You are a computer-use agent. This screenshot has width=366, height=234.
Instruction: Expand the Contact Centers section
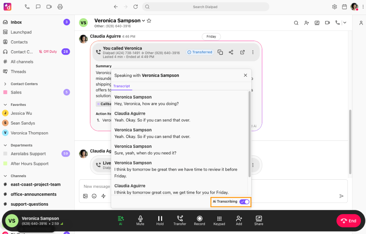click(x=5, y=84)
